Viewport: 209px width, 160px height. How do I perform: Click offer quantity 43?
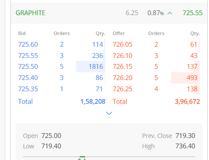click(194, 56)
